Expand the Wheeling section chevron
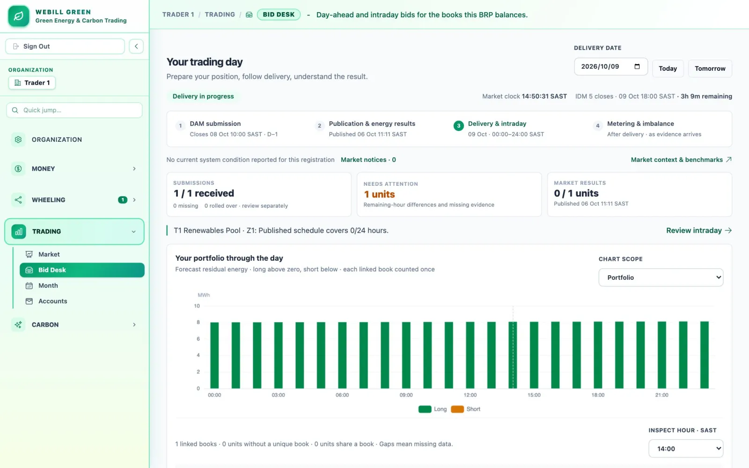The image size is (749, 468). point(134,200)
